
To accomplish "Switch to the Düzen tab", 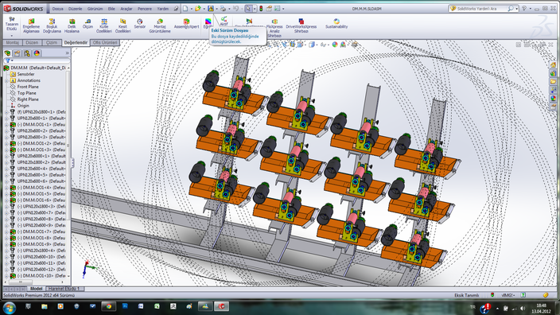I will (x=32, y=42).
